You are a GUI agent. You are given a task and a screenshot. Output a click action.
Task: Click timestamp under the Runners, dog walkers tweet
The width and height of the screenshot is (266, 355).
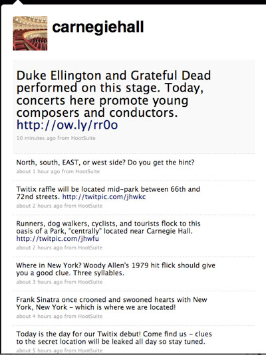pyautogui.click(x=39, y=248)
